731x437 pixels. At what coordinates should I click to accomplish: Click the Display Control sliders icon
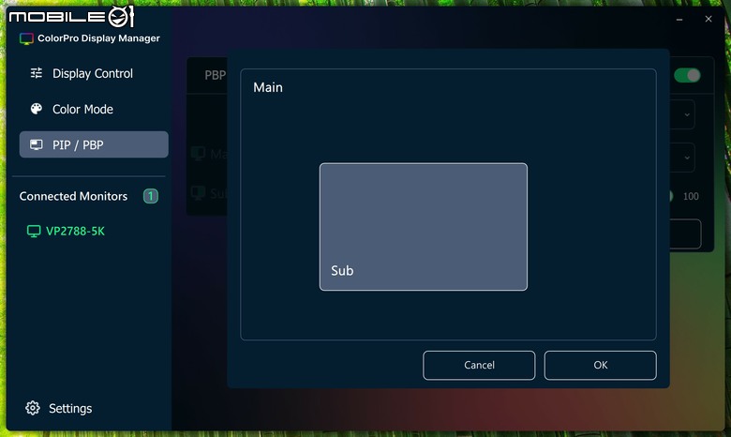[x=37, y=73]
